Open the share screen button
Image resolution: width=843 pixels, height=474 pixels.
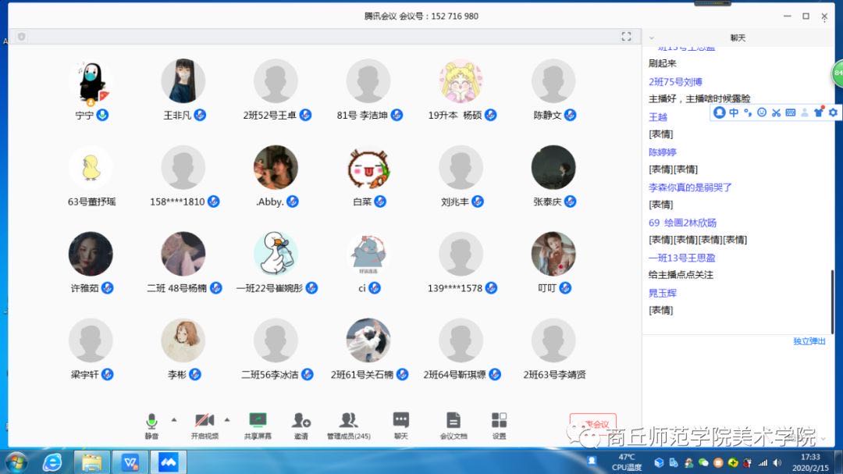[258, 419]
